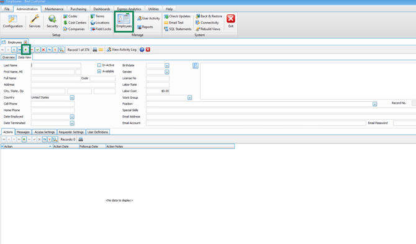
Task: Open the notes icon beside the Birthdate row
Action: [196, 66]
